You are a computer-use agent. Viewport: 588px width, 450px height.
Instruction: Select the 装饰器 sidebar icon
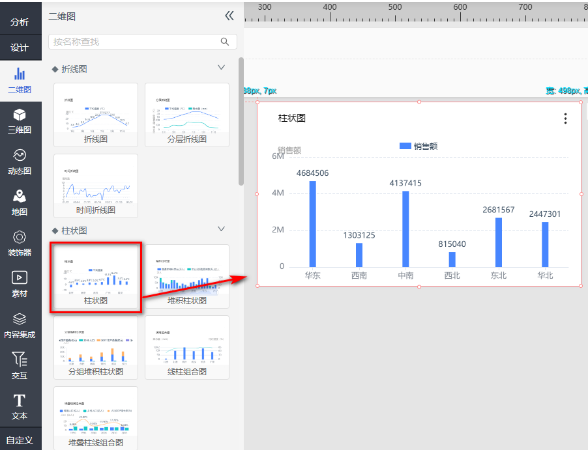(x=20, y=244)
